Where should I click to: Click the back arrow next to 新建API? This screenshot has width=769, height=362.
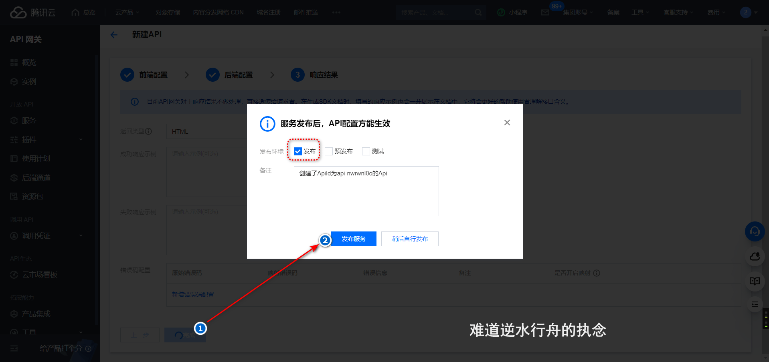(x=114, y=35)
